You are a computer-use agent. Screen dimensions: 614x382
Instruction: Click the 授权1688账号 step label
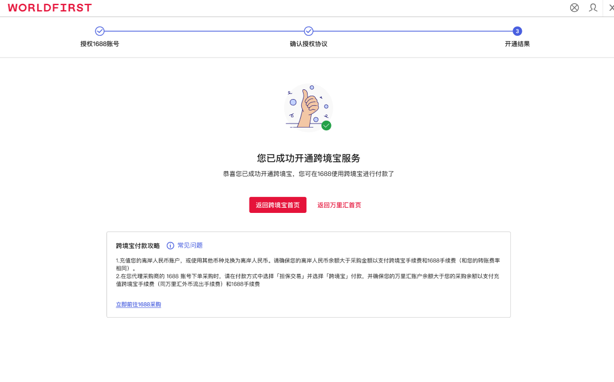(100, 44)
